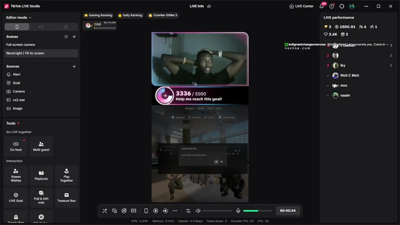
Task: Open the scenes list view icon
Action: 66,37
